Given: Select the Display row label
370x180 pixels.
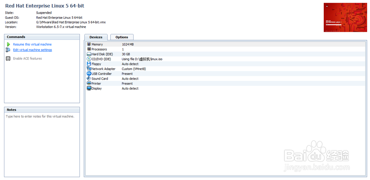Looking at the screenshot, I should [x=97, y=89].
